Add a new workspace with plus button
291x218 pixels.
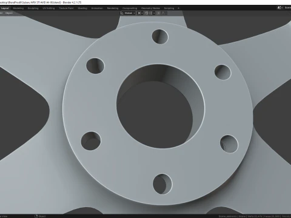[x=178, y=8]
